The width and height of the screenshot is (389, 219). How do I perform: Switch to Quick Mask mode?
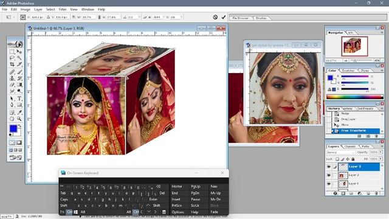click(19, 142)
